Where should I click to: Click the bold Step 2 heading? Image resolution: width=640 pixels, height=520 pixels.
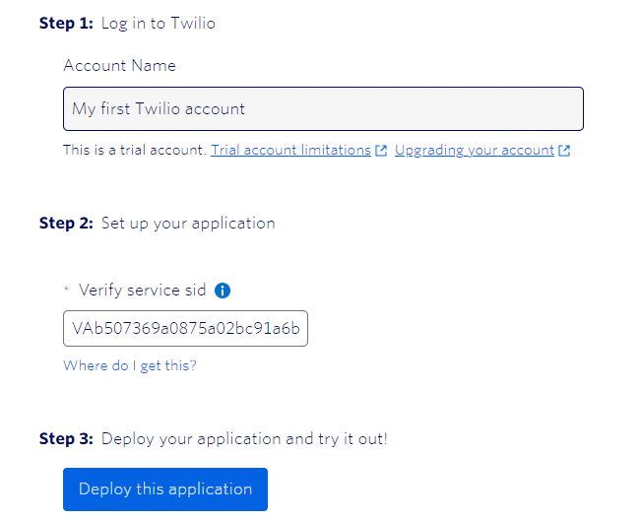pos(66,224)
